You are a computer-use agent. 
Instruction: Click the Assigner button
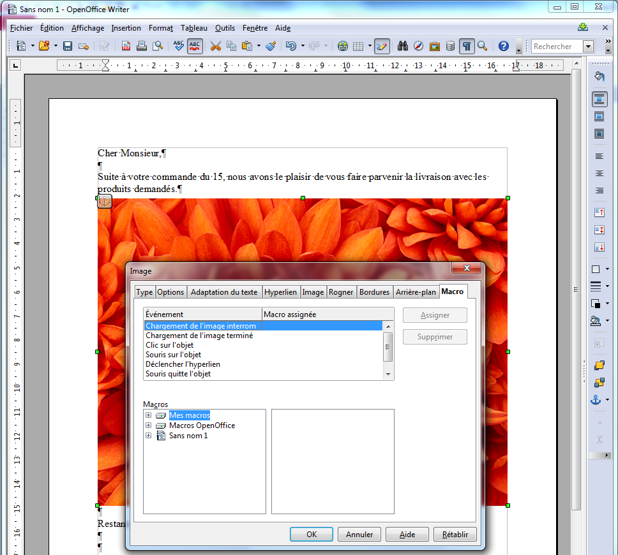tap(435, 315)
